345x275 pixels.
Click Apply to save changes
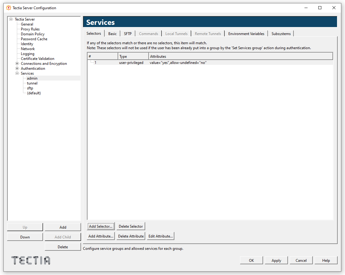276,260
